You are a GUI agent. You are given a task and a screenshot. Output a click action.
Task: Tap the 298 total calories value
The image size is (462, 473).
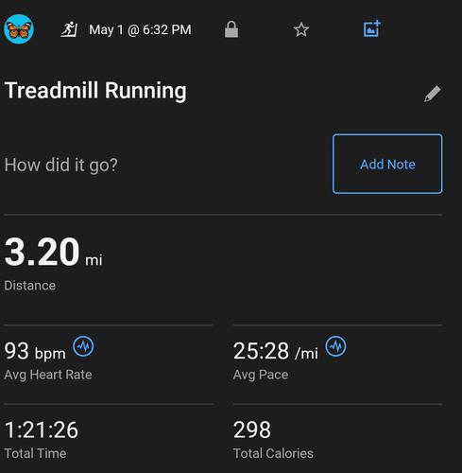(x=252, y=429)
